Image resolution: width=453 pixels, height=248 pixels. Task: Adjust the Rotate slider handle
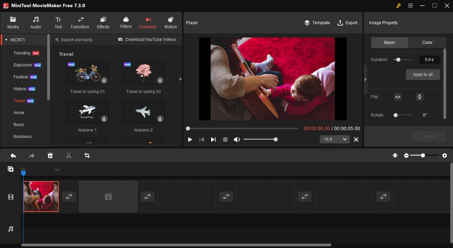(395, 115)
